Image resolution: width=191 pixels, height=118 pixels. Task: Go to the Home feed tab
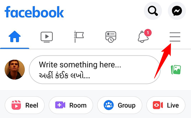[15, 36]
